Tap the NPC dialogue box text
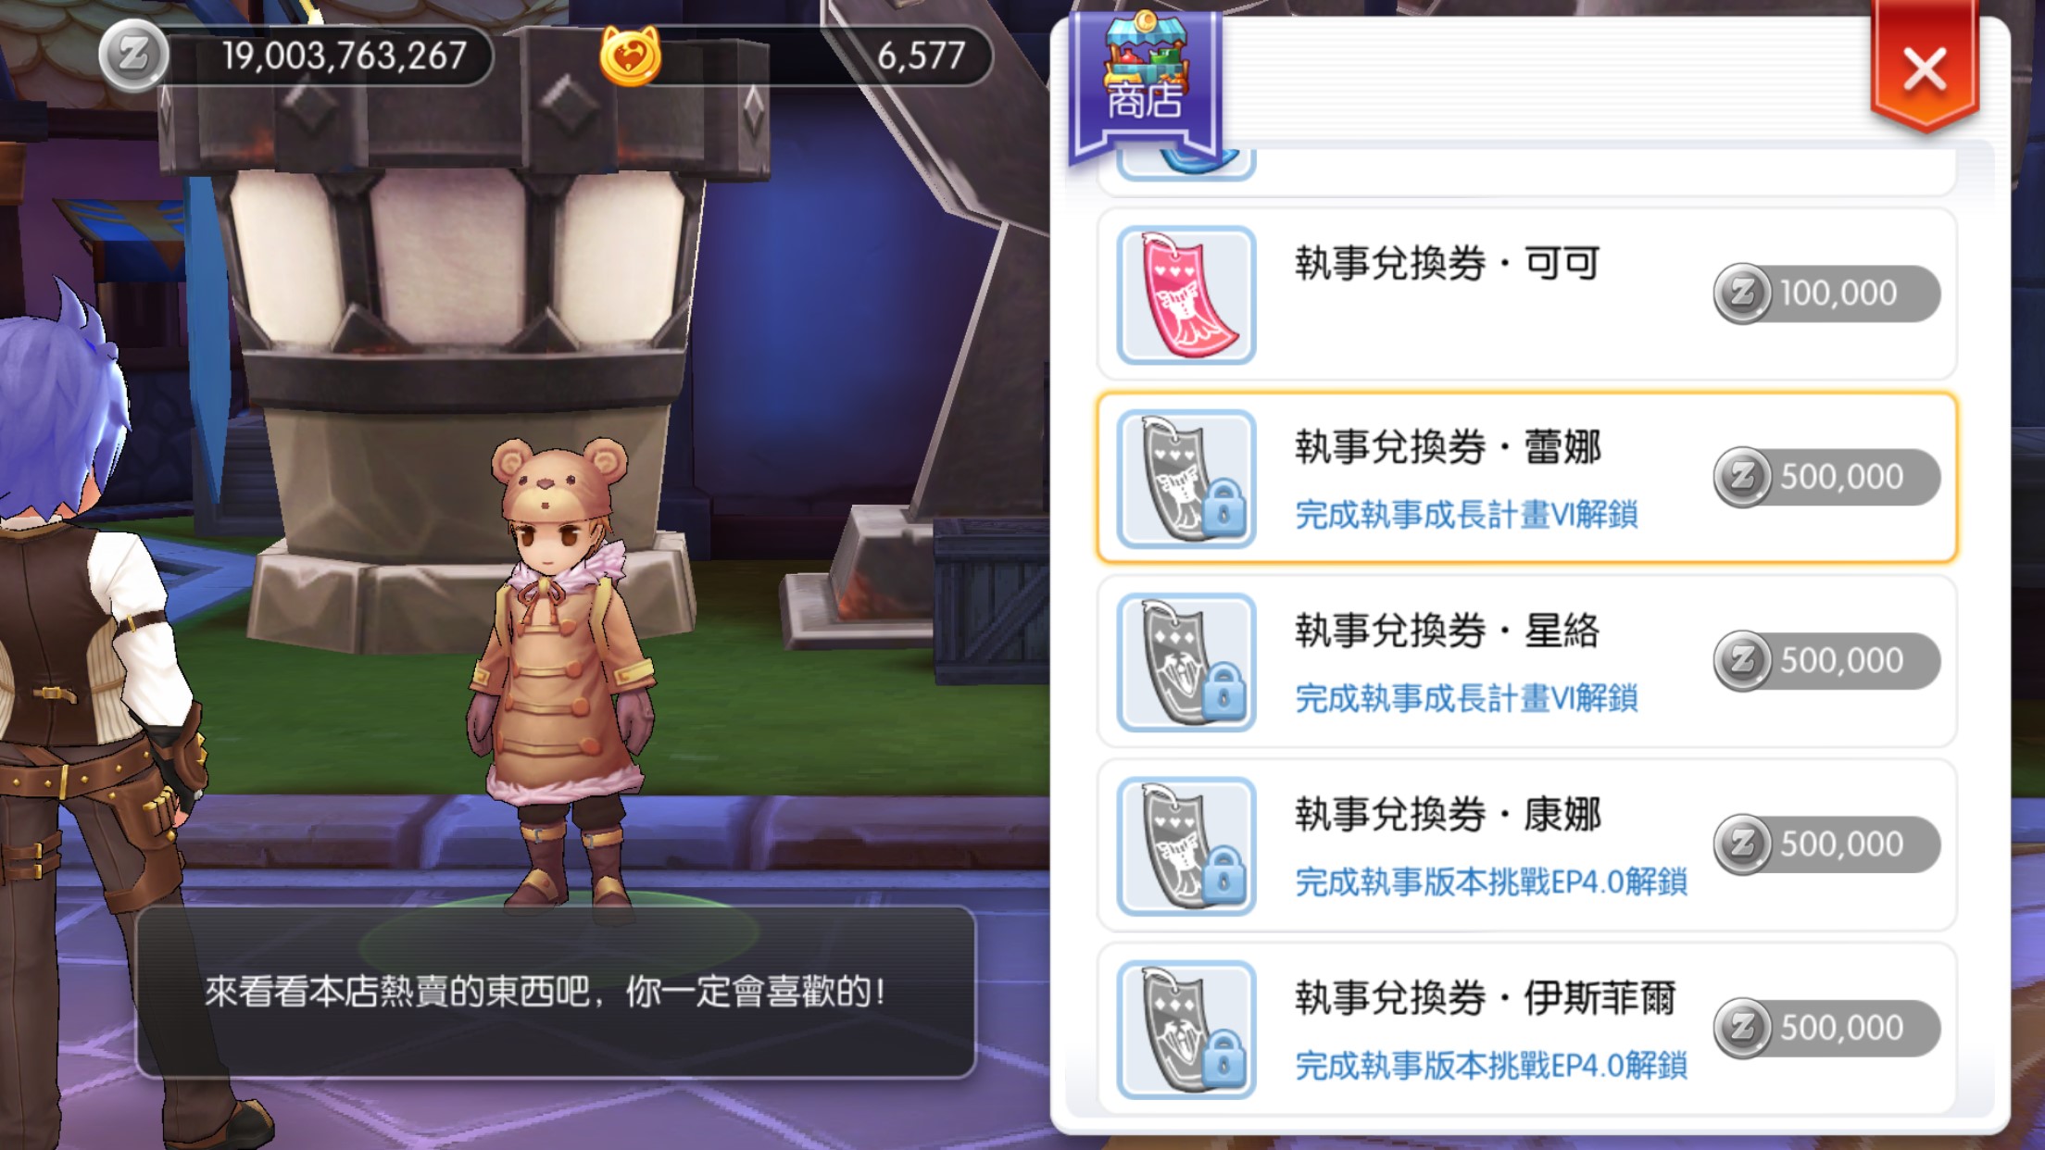 tap(545, 992)
